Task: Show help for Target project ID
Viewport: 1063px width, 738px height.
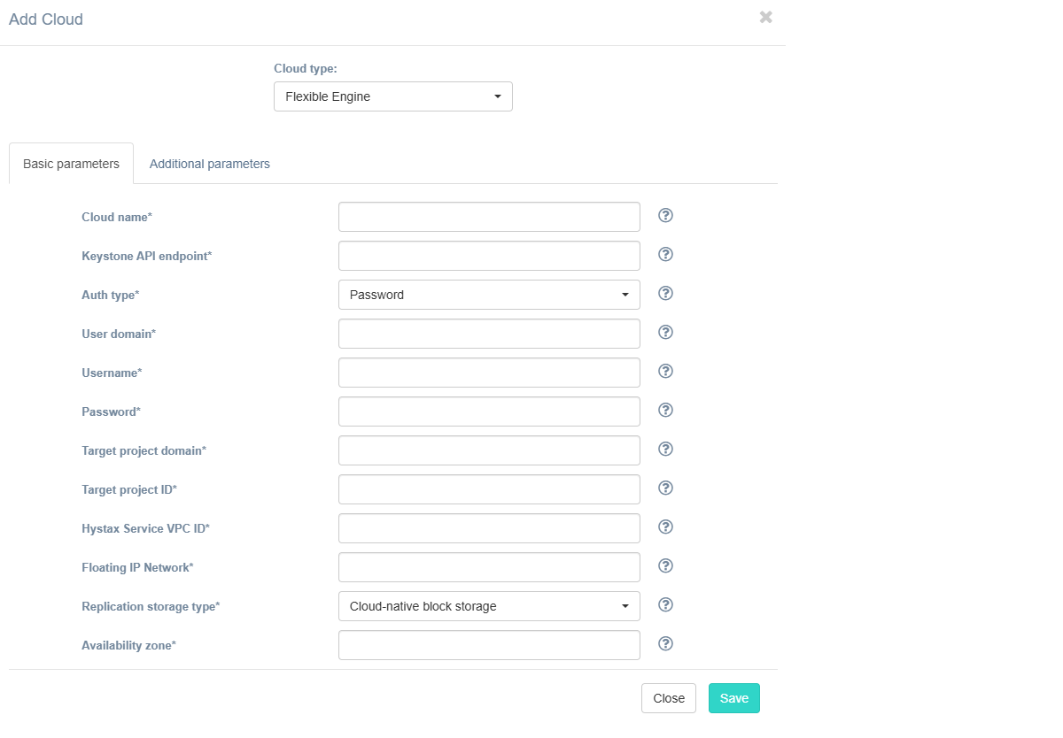Action: pyautogui.click(x=666, y=488)
